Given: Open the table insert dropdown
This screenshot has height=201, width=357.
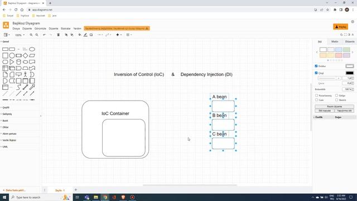Looking at the screenshot, I should tap(129, 35).
